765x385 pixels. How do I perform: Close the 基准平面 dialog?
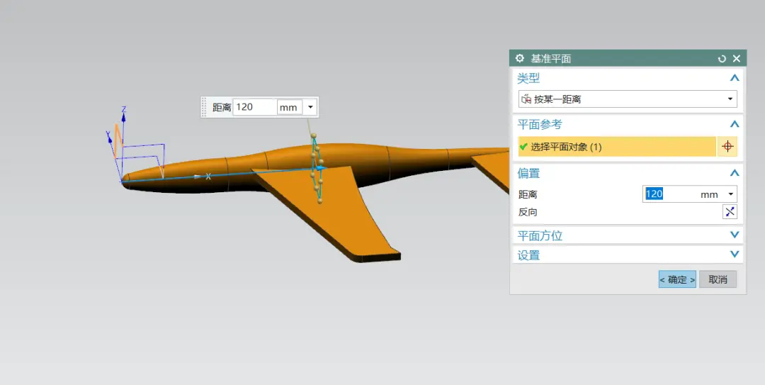click(737, 59)
